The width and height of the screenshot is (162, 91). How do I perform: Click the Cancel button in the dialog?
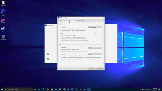(x=100, y=69)
